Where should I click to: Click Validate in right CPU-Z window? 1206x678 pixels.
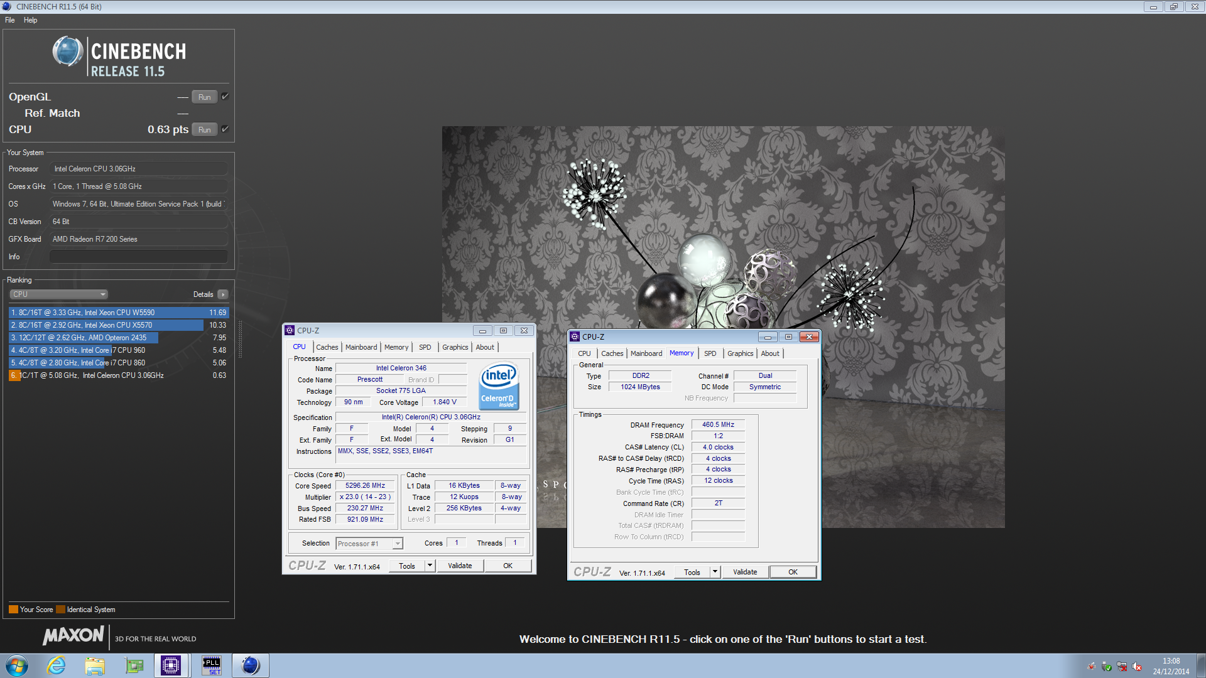(745, 572)
